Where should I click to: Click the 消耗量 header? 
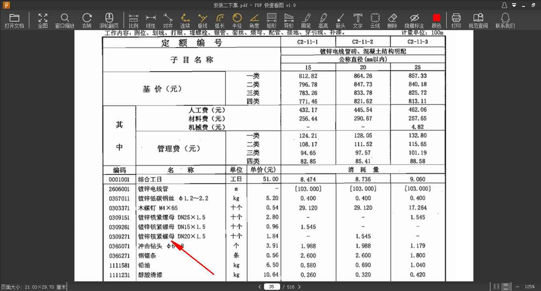pyautogui.click(x=363, y=170)
